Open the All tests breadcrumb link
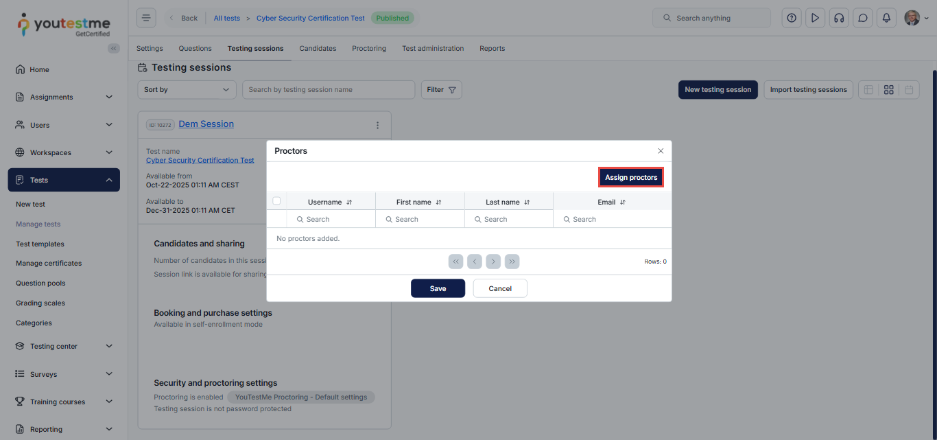Image resolution: width=937 pixels, height=440 pixels. (226, 18)
